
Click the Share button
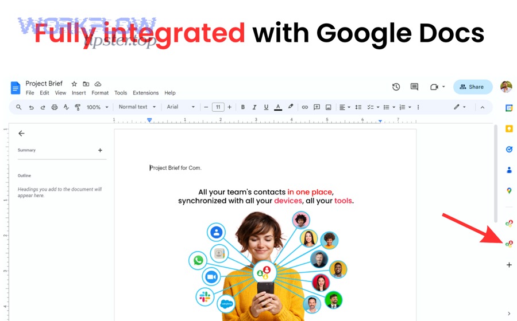(x=473, y=87)
